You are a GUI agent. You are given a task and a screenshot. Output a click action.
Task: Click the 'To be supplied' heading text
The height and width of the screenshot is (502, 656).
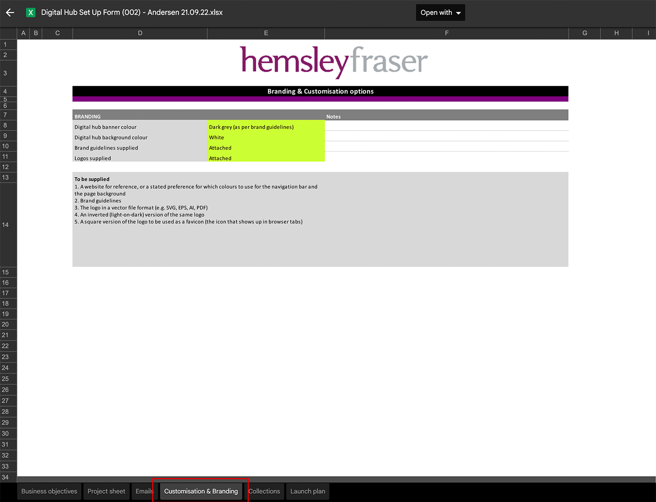pyautogui.click(x=92, y=179)
